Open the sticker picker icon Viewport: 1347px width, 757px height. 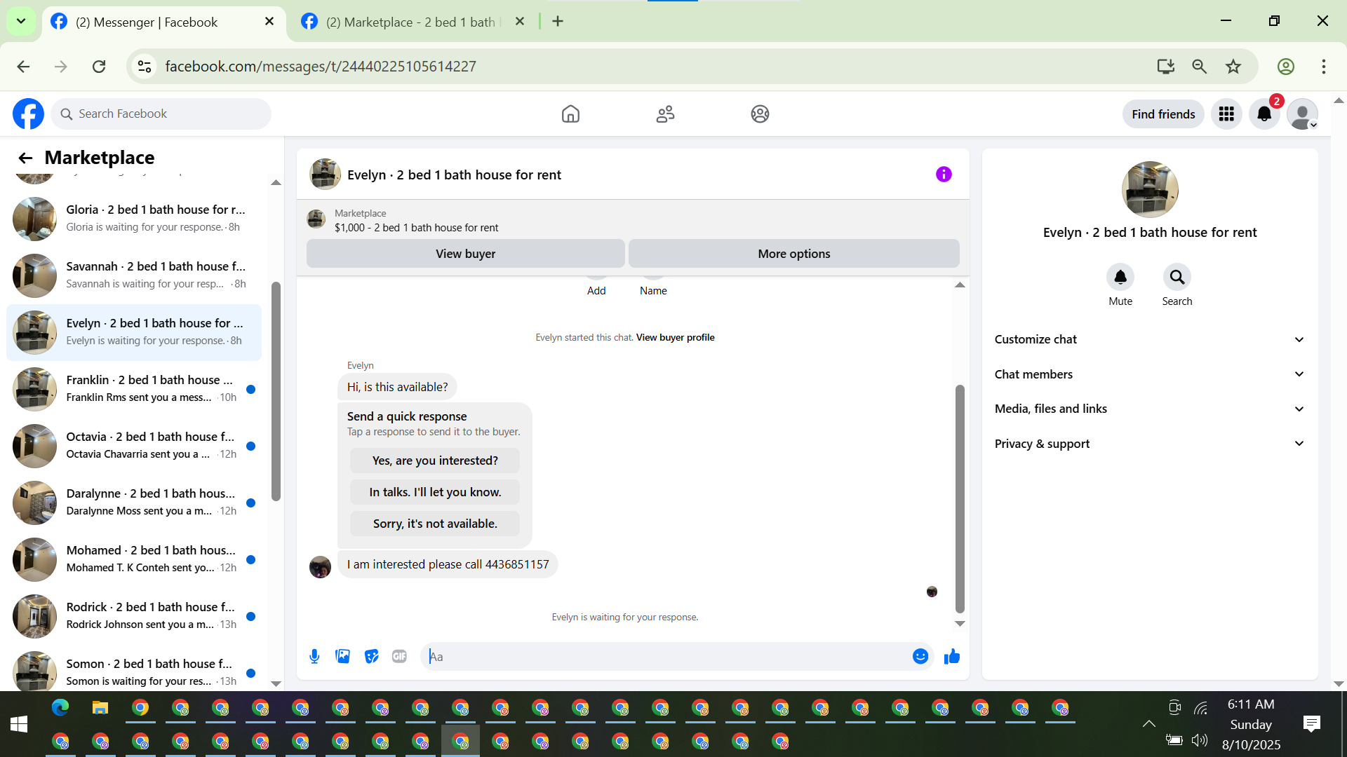coord(371,657)
